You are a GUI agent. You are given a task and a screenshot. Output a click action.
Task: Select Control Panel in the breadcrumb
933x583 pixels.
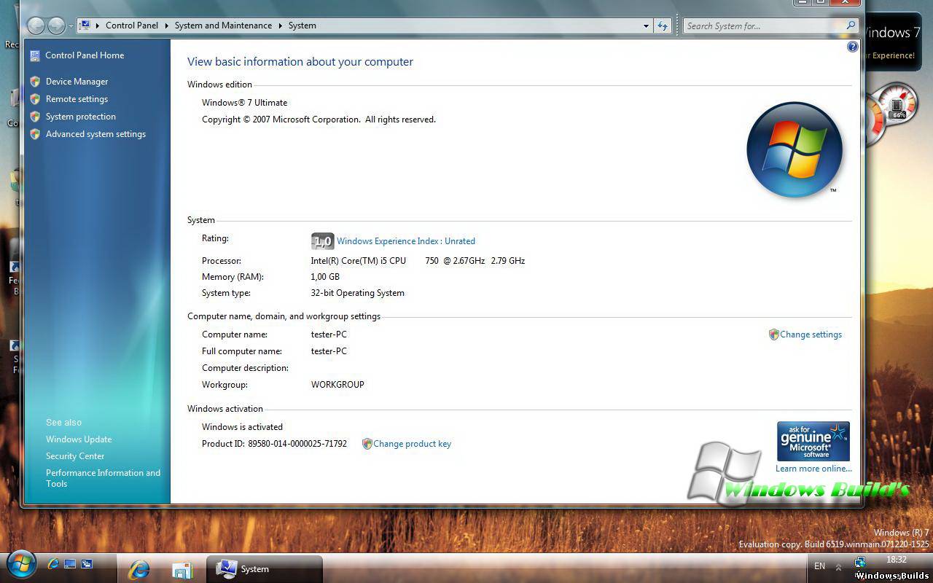tap(132, 26)
